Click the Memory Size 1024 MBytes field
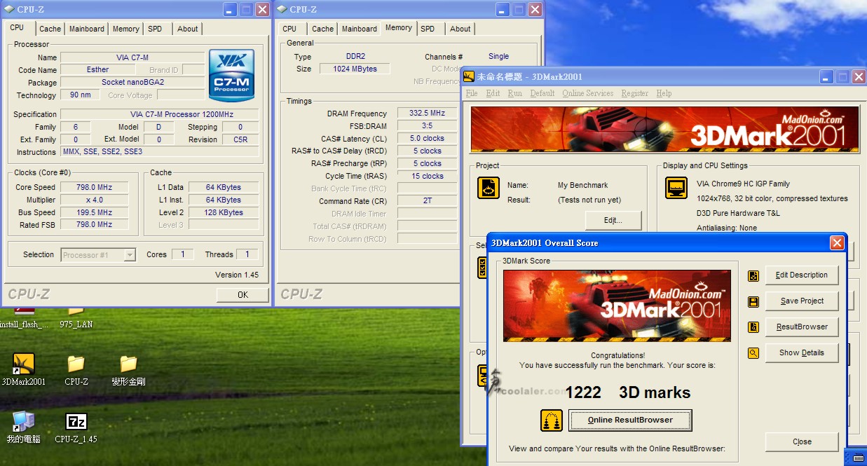 [x=355, y=69]
